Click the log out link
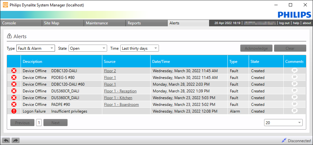313x145 pixels. [x=284, y=23]
